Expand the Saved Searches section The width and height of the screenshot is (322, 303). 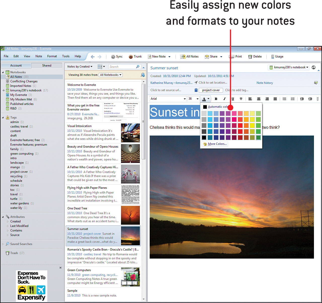[x=3, y=244]
